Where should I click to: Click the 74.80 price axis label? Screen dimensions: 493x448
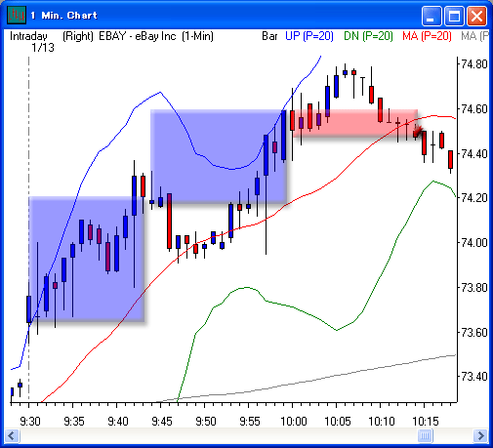474,64
